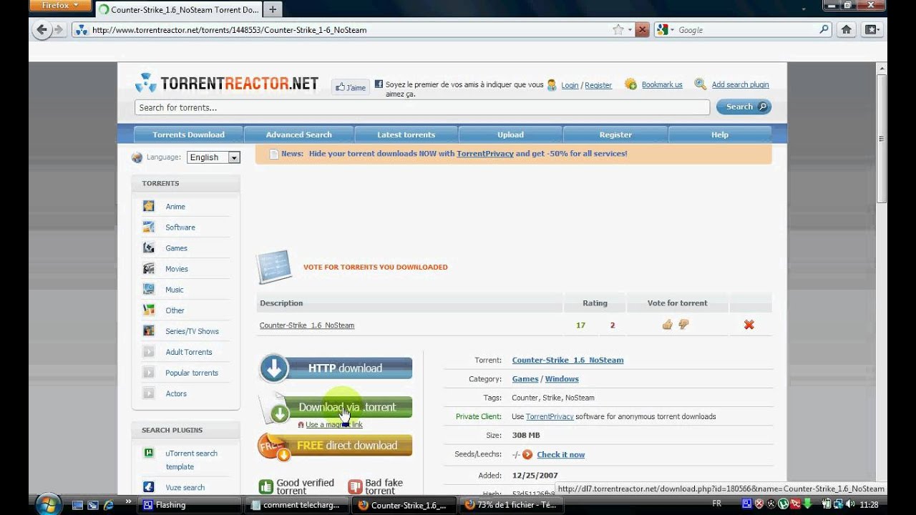Screen dimensions: 916x515
Task: Open the Popular torrents sidebar link
Action: (192, 373)
